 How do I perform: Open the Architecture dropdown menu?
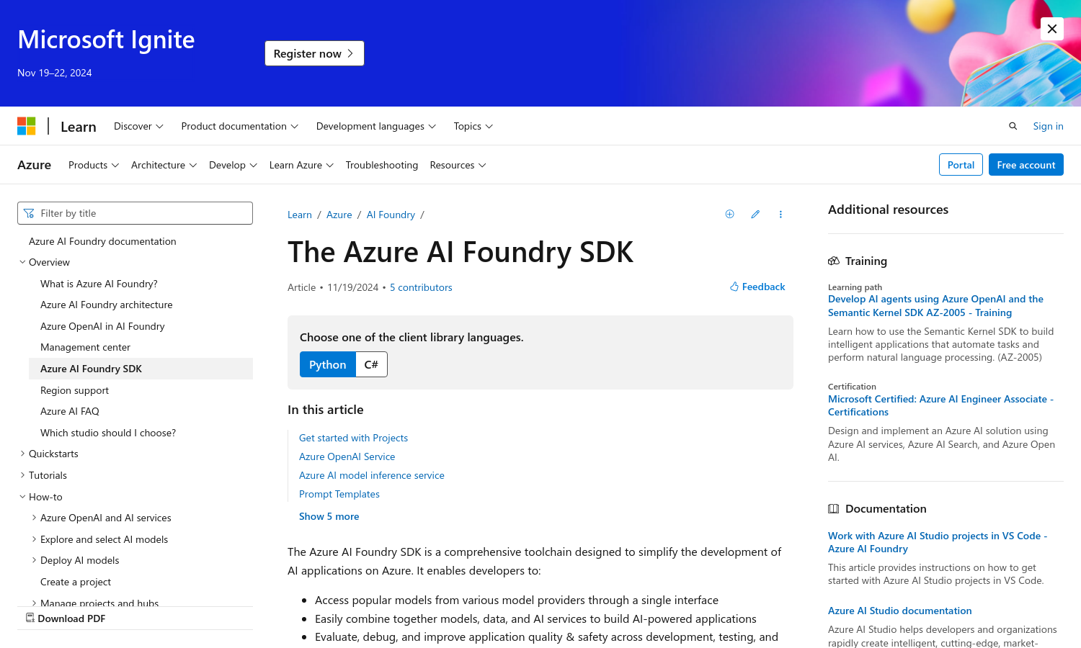(164, 165)
